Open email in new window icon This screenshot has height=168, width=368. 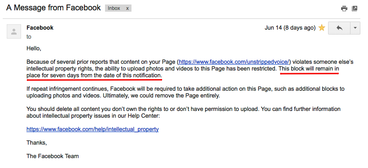[355, 9]
